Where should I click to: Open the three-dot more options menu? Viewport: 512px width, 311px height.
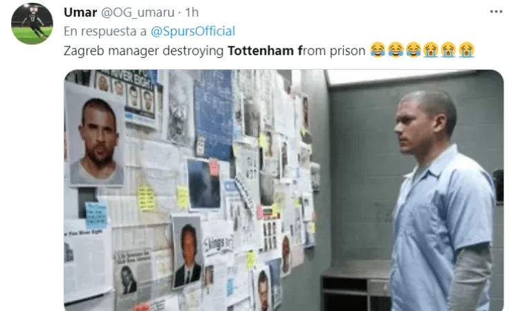496,12
